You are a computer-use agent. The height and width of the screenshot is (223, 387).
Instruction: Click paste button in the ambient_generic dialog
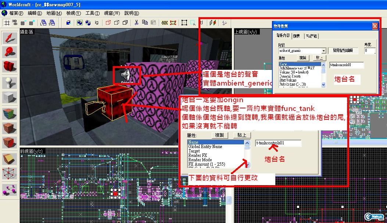[x=319, y=58]
